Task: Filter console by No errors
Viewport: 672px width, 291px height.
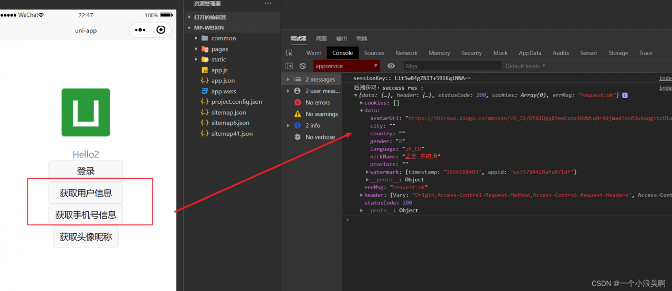Action: point(317,103)
